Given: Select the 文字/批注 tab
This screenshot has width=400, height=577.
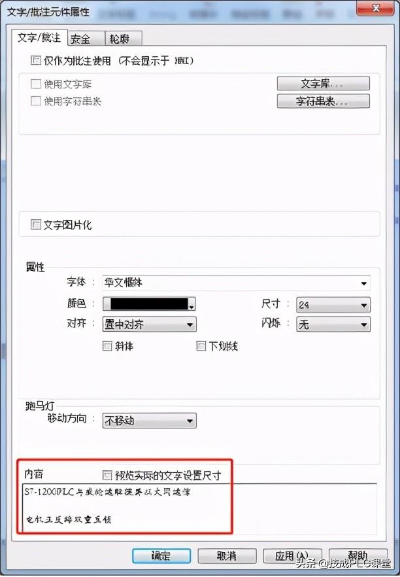Looking at the screenshot, I should [39, 37].
